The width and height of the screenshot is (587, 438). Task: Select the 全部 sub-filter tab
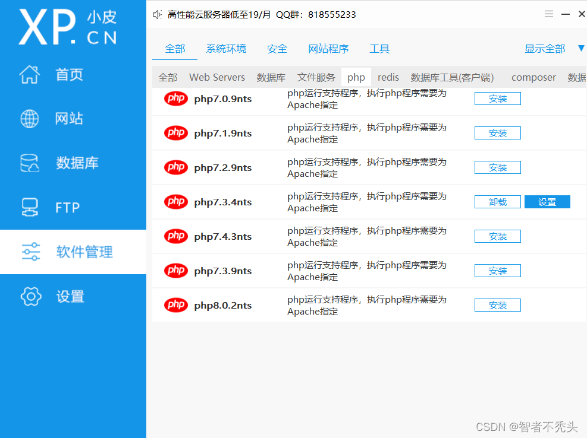tap(168, 77)
